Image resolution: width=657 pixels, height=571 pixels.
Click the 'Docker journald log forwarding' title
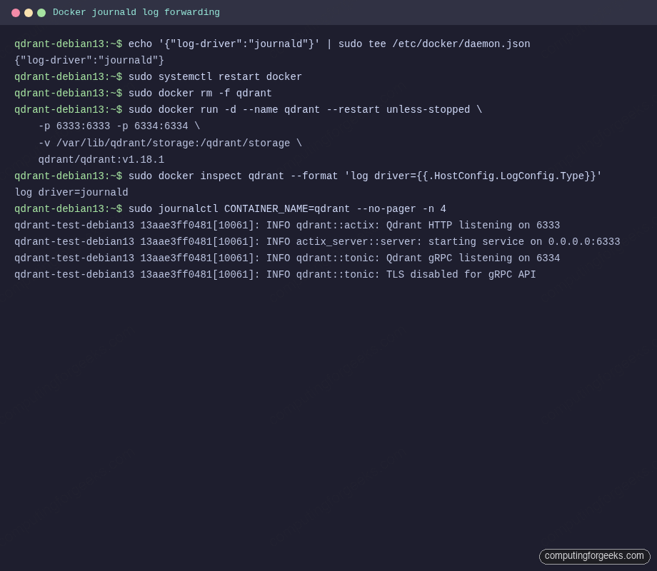click(136, 13)
